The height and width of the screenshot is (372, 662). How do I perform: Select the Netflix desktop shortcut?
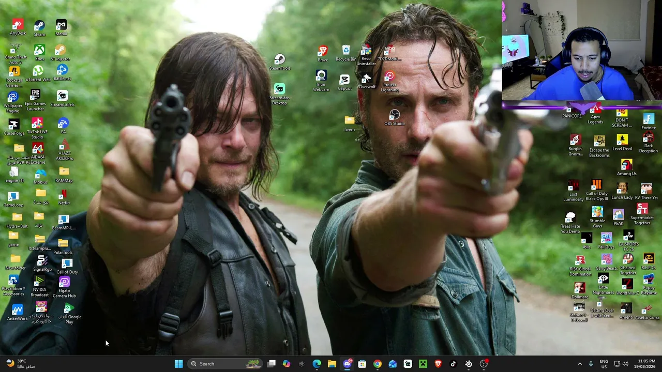tap(64, 197)
